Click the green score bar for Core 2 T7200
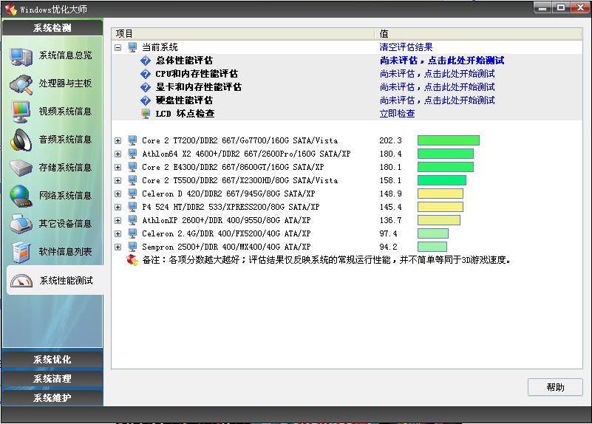 pos(449,140)
